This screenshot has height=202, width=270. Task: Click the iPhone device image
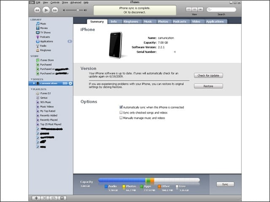coord(116,45)
